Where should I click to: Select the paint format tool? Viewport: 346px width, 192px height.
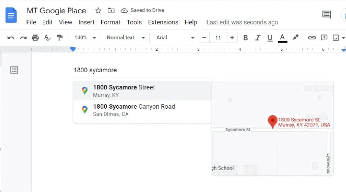(x=60, y=38)
